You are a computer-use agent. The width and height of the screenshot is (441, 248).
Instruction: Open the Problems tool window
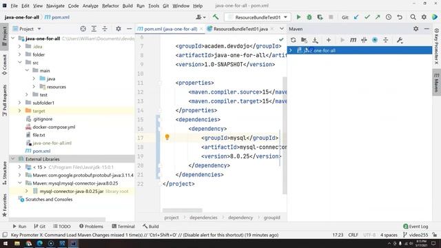[x=91, y=226]
